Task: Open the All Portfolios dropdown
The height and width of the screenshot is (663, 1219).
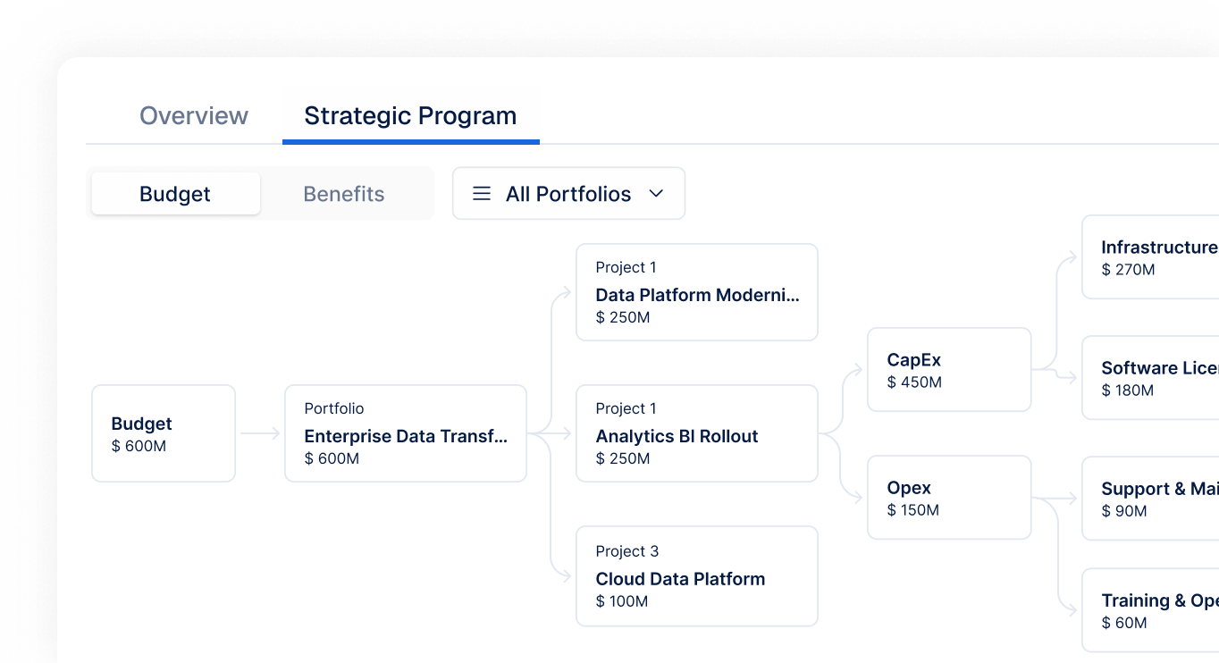Action: [568, 193]
